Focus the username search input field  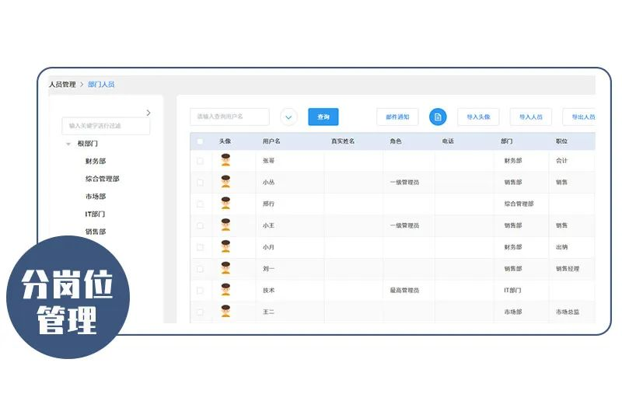(x=229, y=117)
